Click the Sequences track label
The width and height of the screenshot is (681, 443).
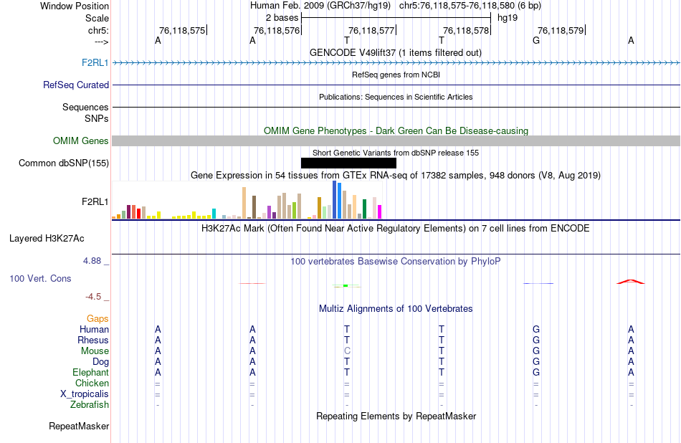[x=85, y=108]
